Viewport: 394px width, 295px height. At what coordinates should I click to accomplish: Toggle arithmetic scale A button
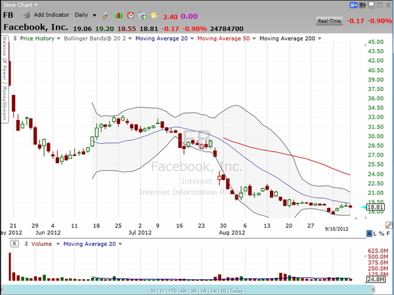370,233
